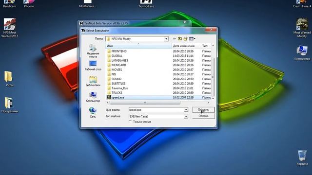Screen dimensions: 312x175
Task: Expand the Тип файлов dropdown arrow
Action: 186,116
